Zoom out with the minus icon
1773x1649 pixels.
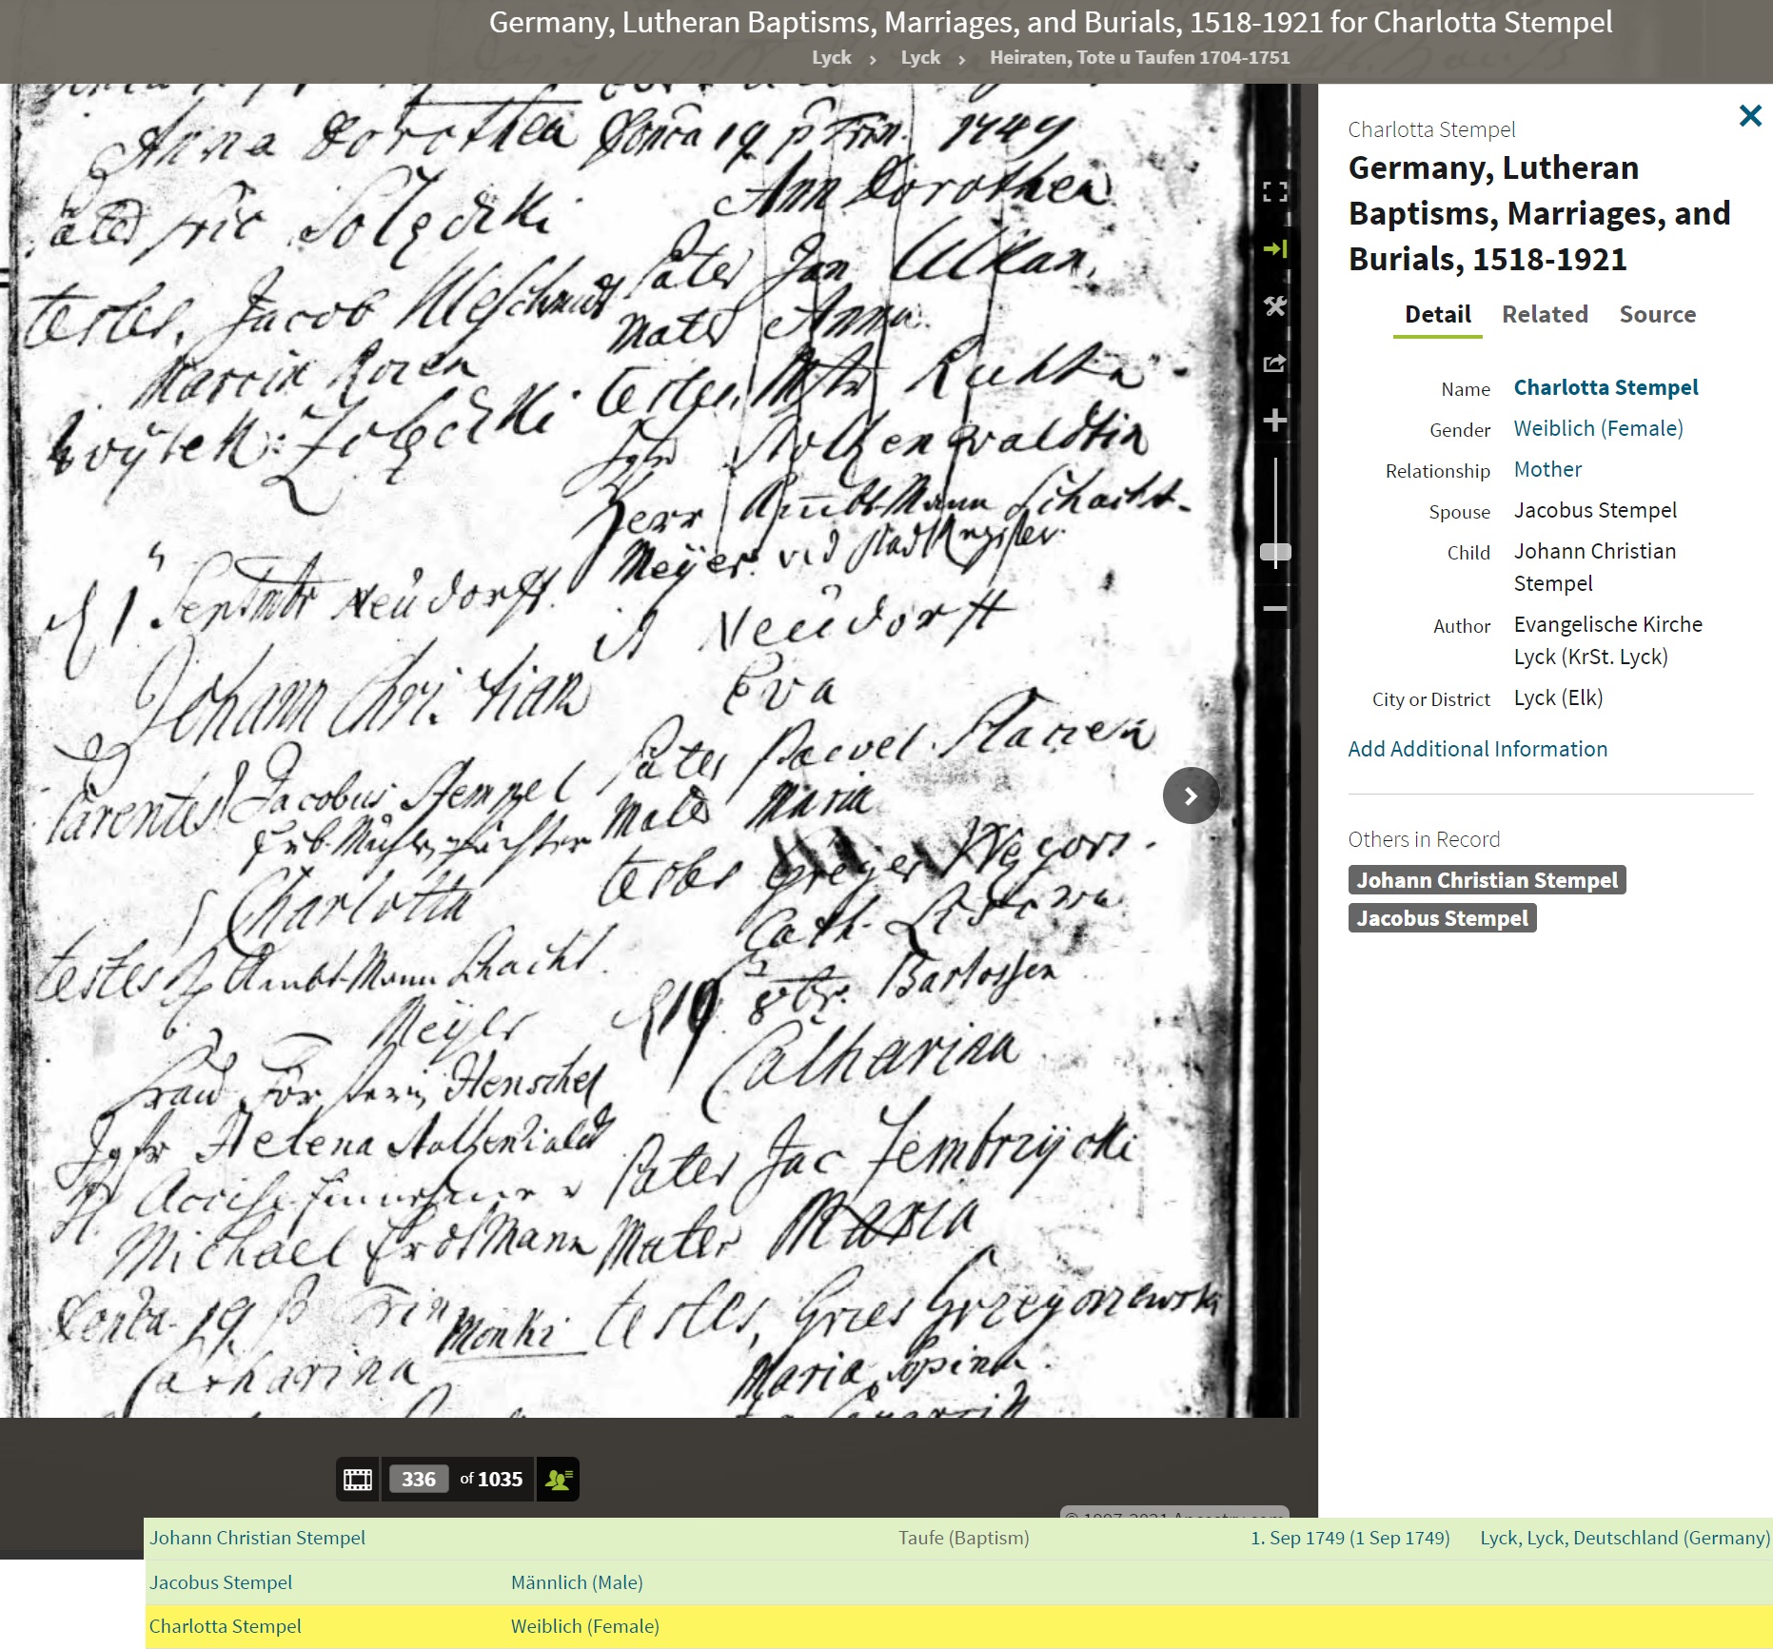(x=1274, y=608)
